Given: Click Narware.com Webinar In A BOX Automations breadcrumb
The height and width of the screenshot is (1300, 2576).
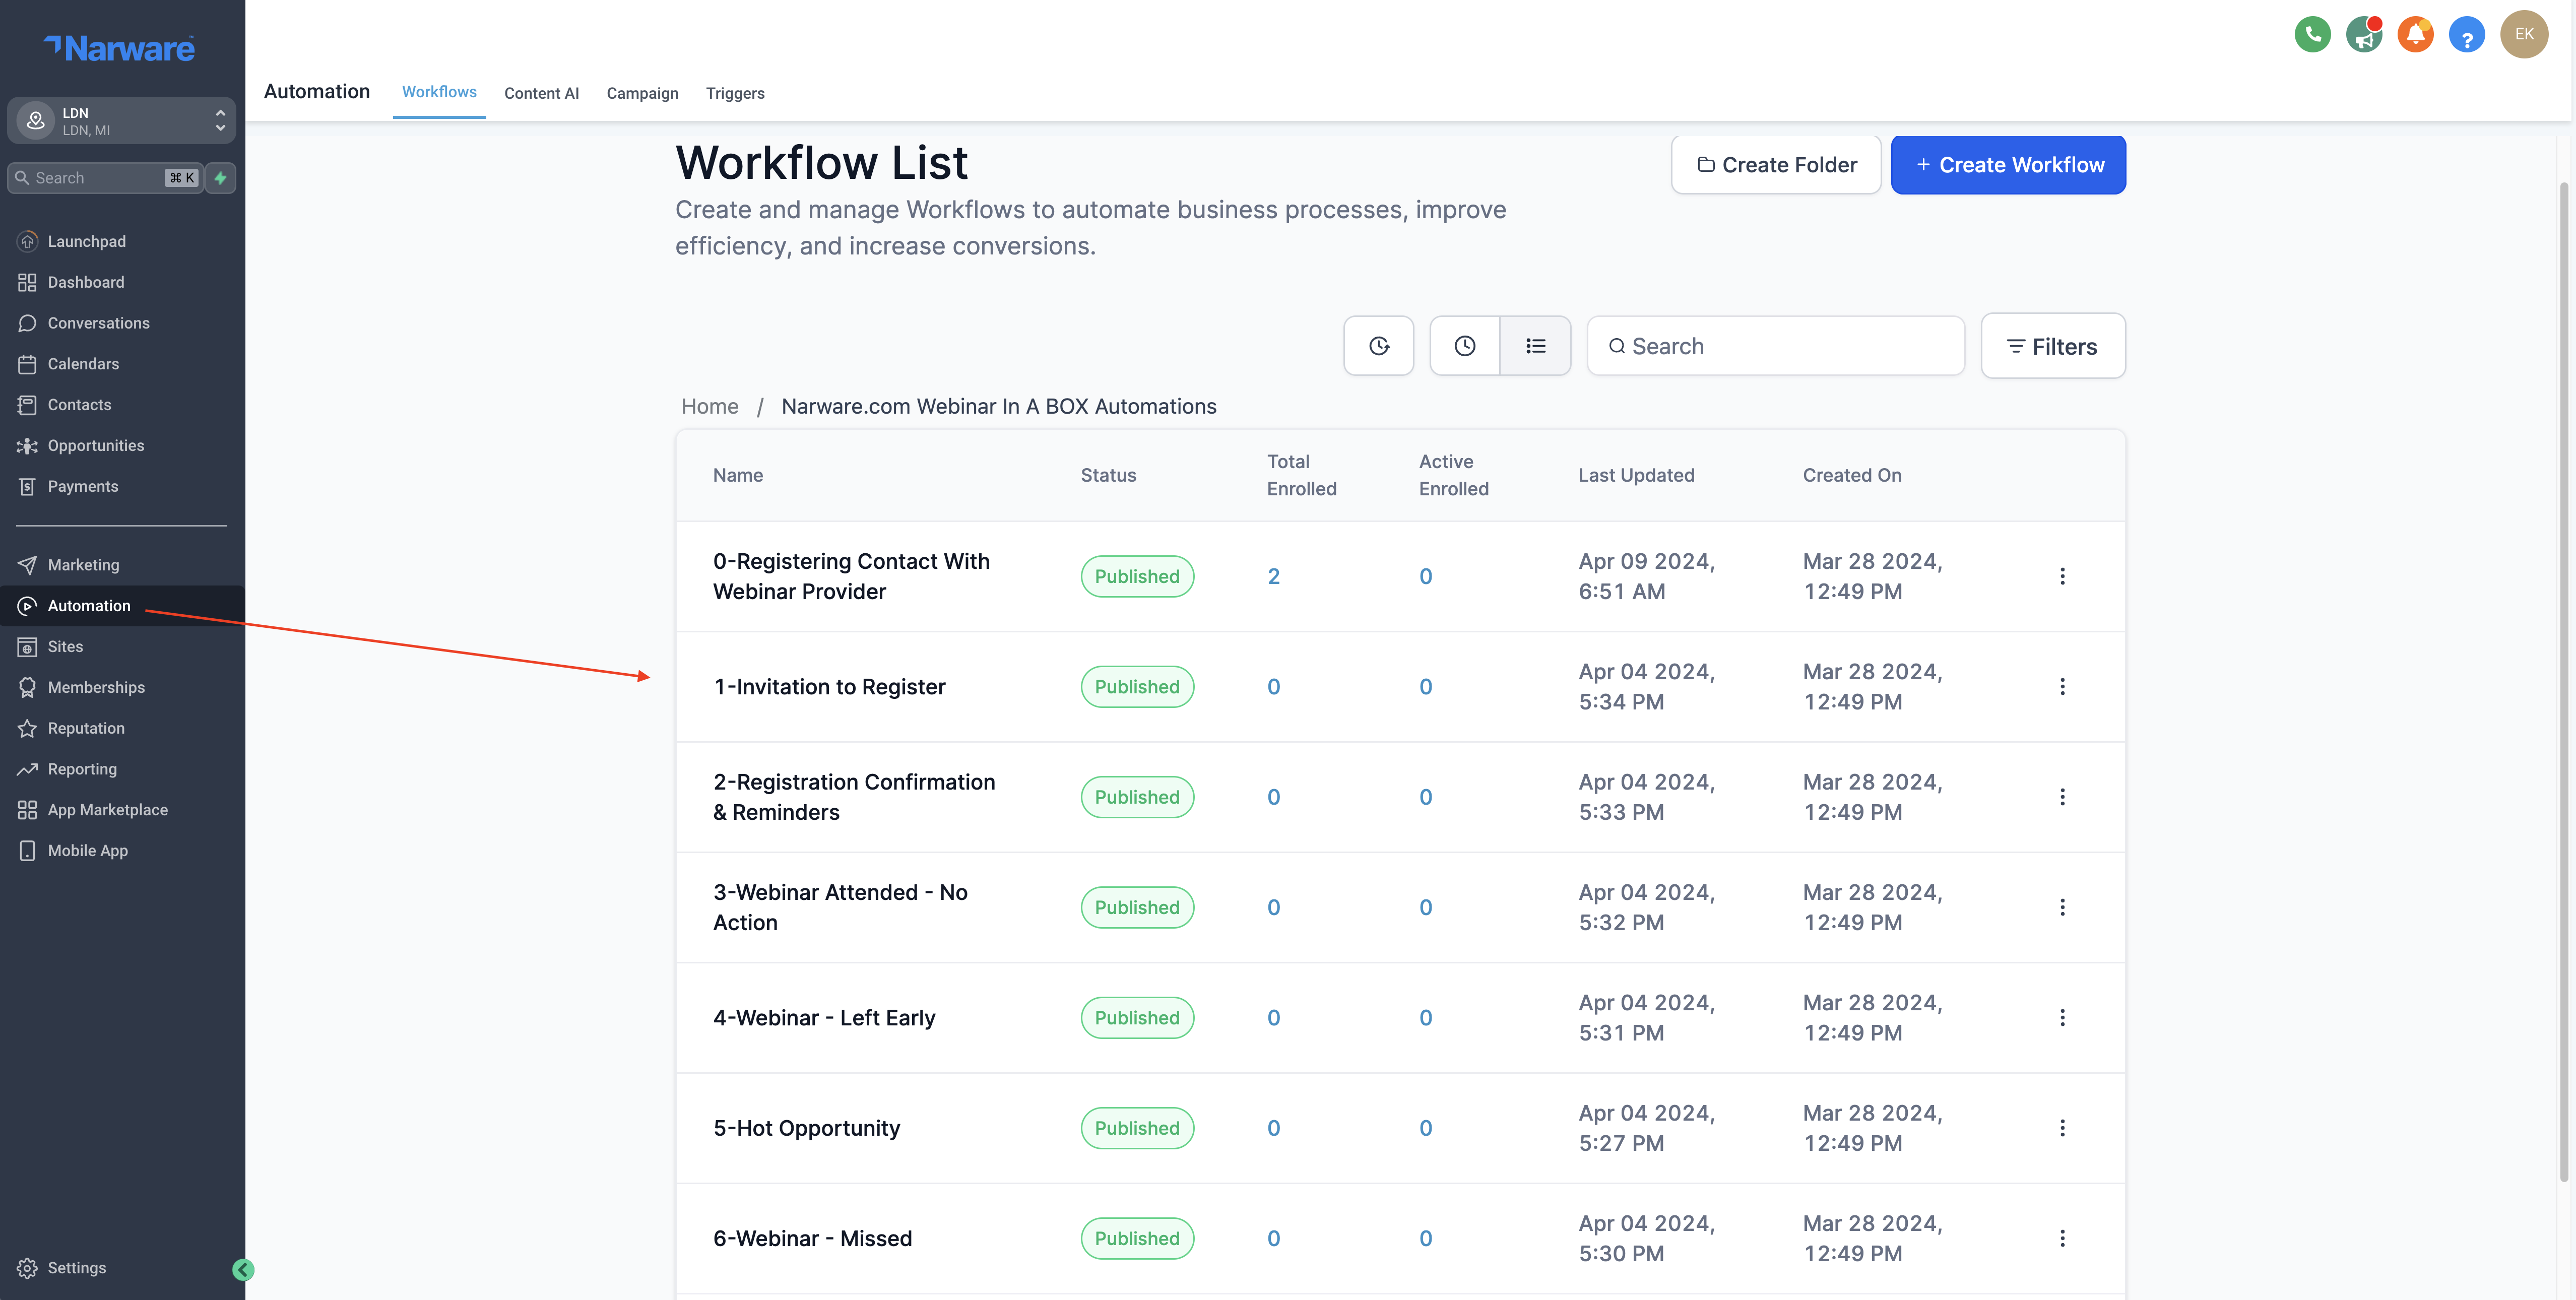Looking at the screenshot, I should click(999, 406).
